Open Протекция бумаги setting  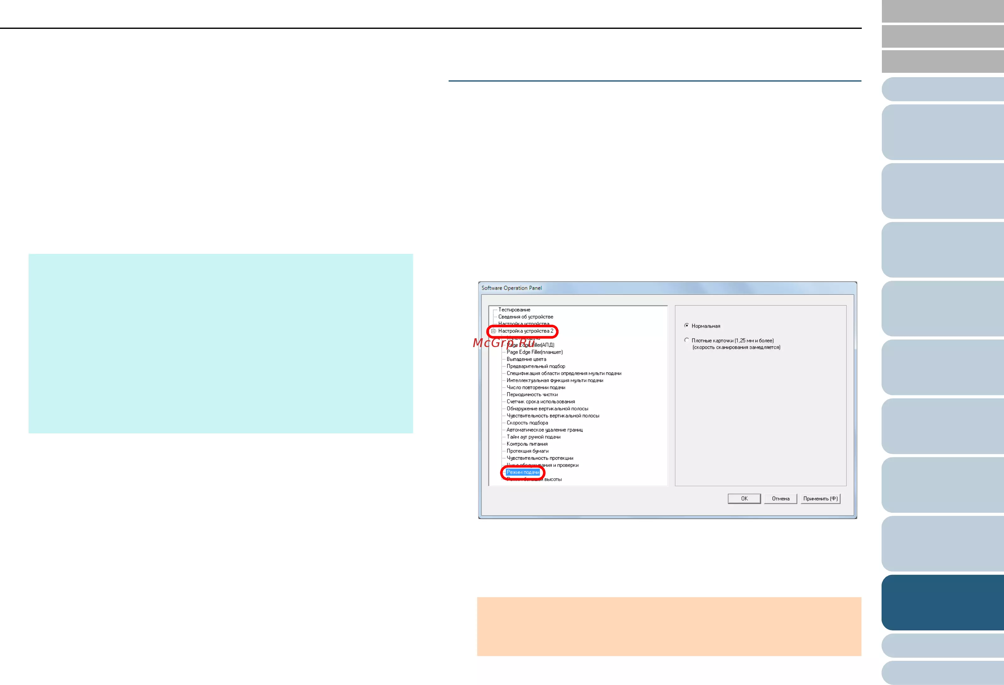coord(527,451)
